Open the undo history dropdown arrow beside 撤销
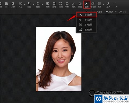Viewport: 129px width, 103px height. pos(116,12)
